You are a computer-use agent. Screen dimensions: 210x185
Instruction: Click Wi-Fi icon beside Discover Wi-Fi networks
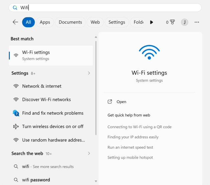[x=16, y=100]
